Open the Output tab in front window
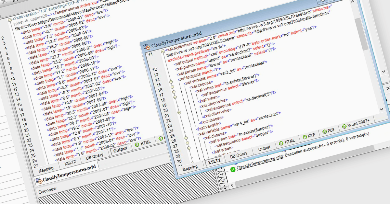This screenshot has width=390, height=204. 264,148
